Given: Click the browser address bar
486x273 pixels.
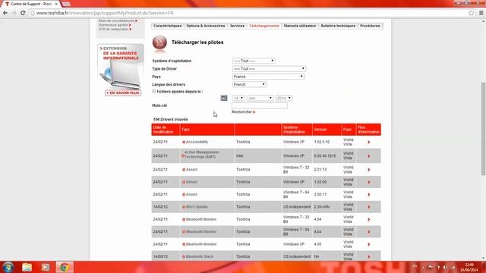Looking at the screenshot, I should (x=248, y=13).
